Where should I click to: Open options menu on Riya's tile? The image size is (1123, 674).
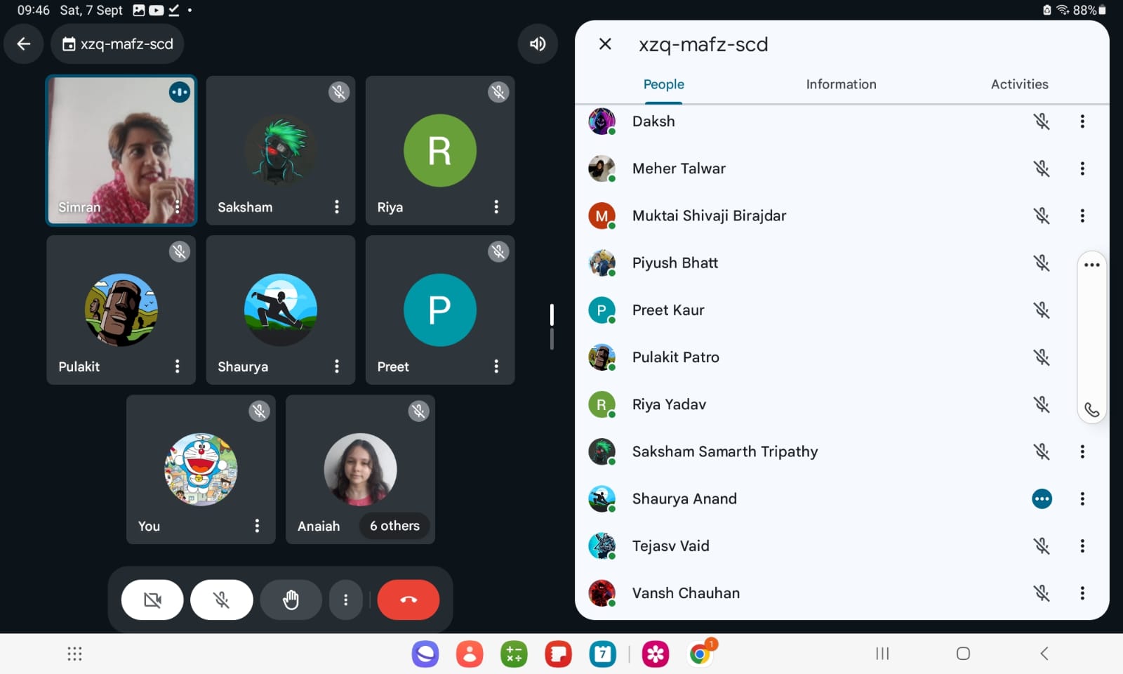tap(496, 206)
